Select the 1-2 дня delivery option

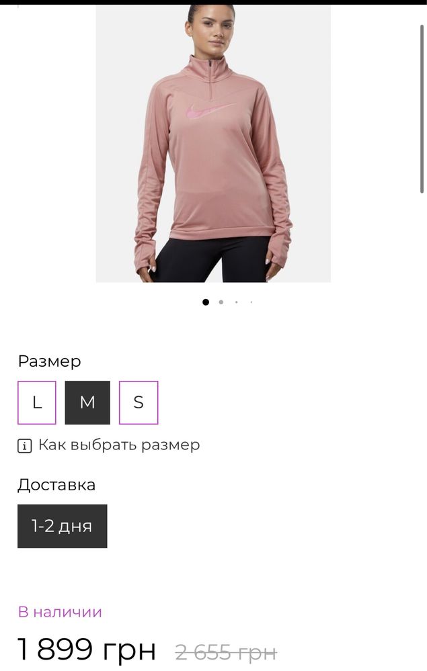(62, 526)
